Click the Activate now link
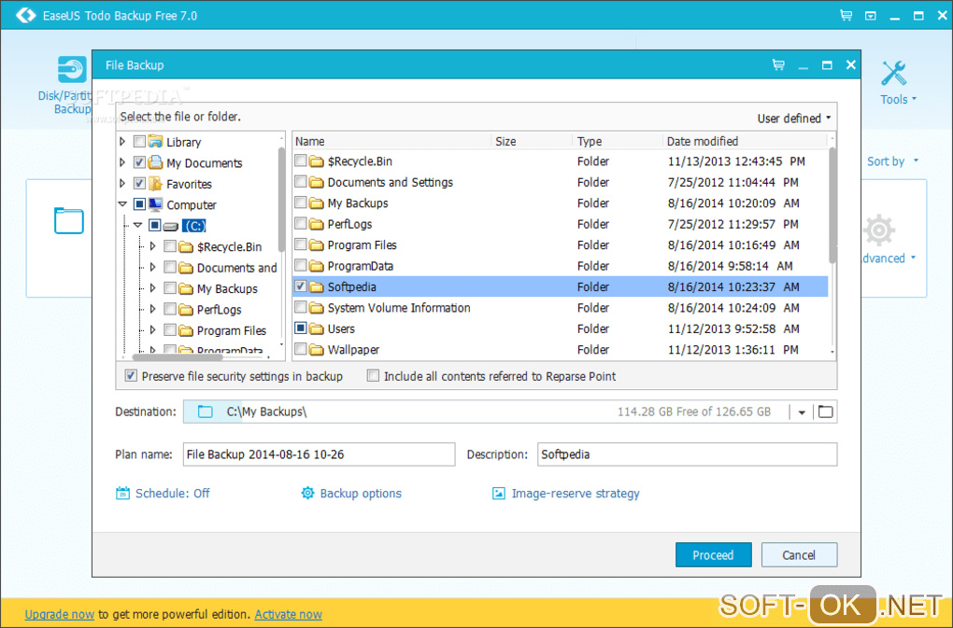Viewport: 953px width, 628px height. pyautogui.click(x=288, y=614)
